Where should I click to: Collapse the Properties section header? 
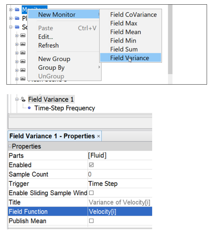tap(10, 146)
